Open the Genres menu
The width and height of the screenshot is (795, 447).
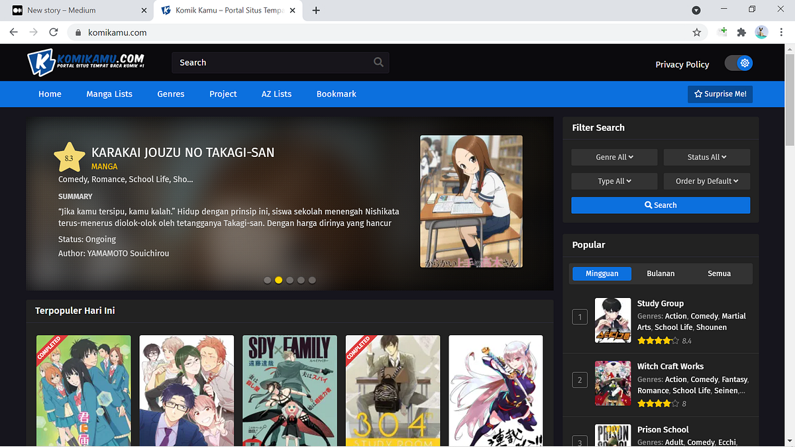click(x=171, y=94)
